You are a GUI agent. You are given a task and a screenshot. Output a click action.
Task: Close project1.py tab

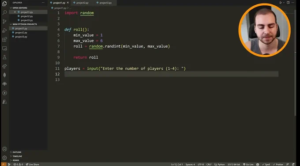[68, 3]
